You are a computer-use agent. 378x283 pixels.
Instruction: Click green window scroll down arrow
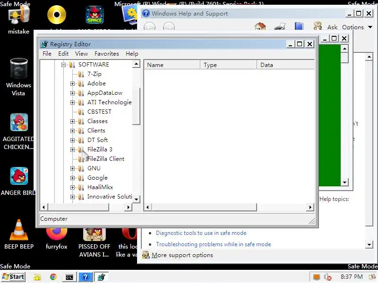tap(345, 182)
